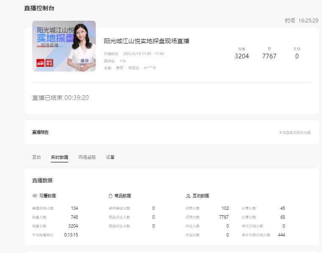Click the 商品点击次数 label
This screenshot has height=253, width=322.
pos(119,226)
